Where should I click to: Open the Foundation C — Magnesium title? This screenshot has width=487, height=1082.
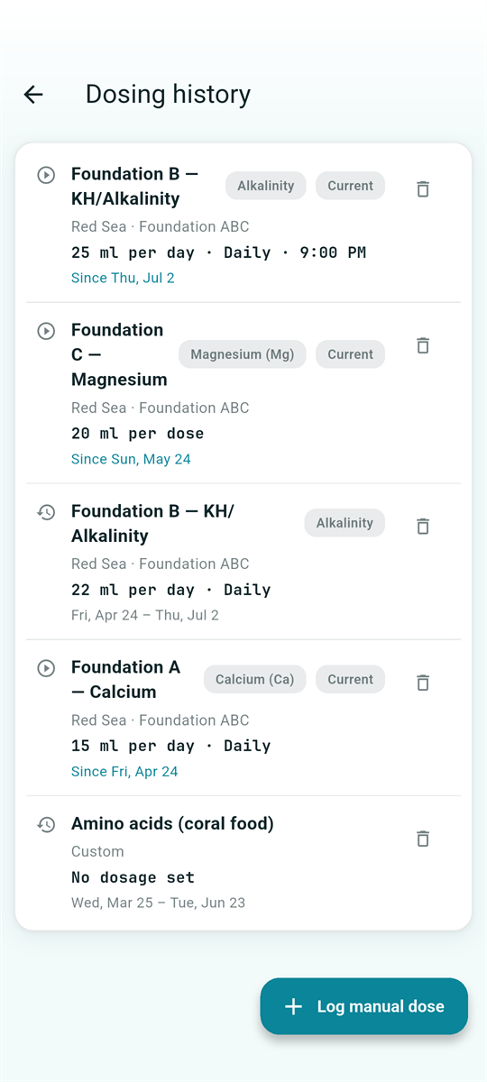[x=119, y=354]
